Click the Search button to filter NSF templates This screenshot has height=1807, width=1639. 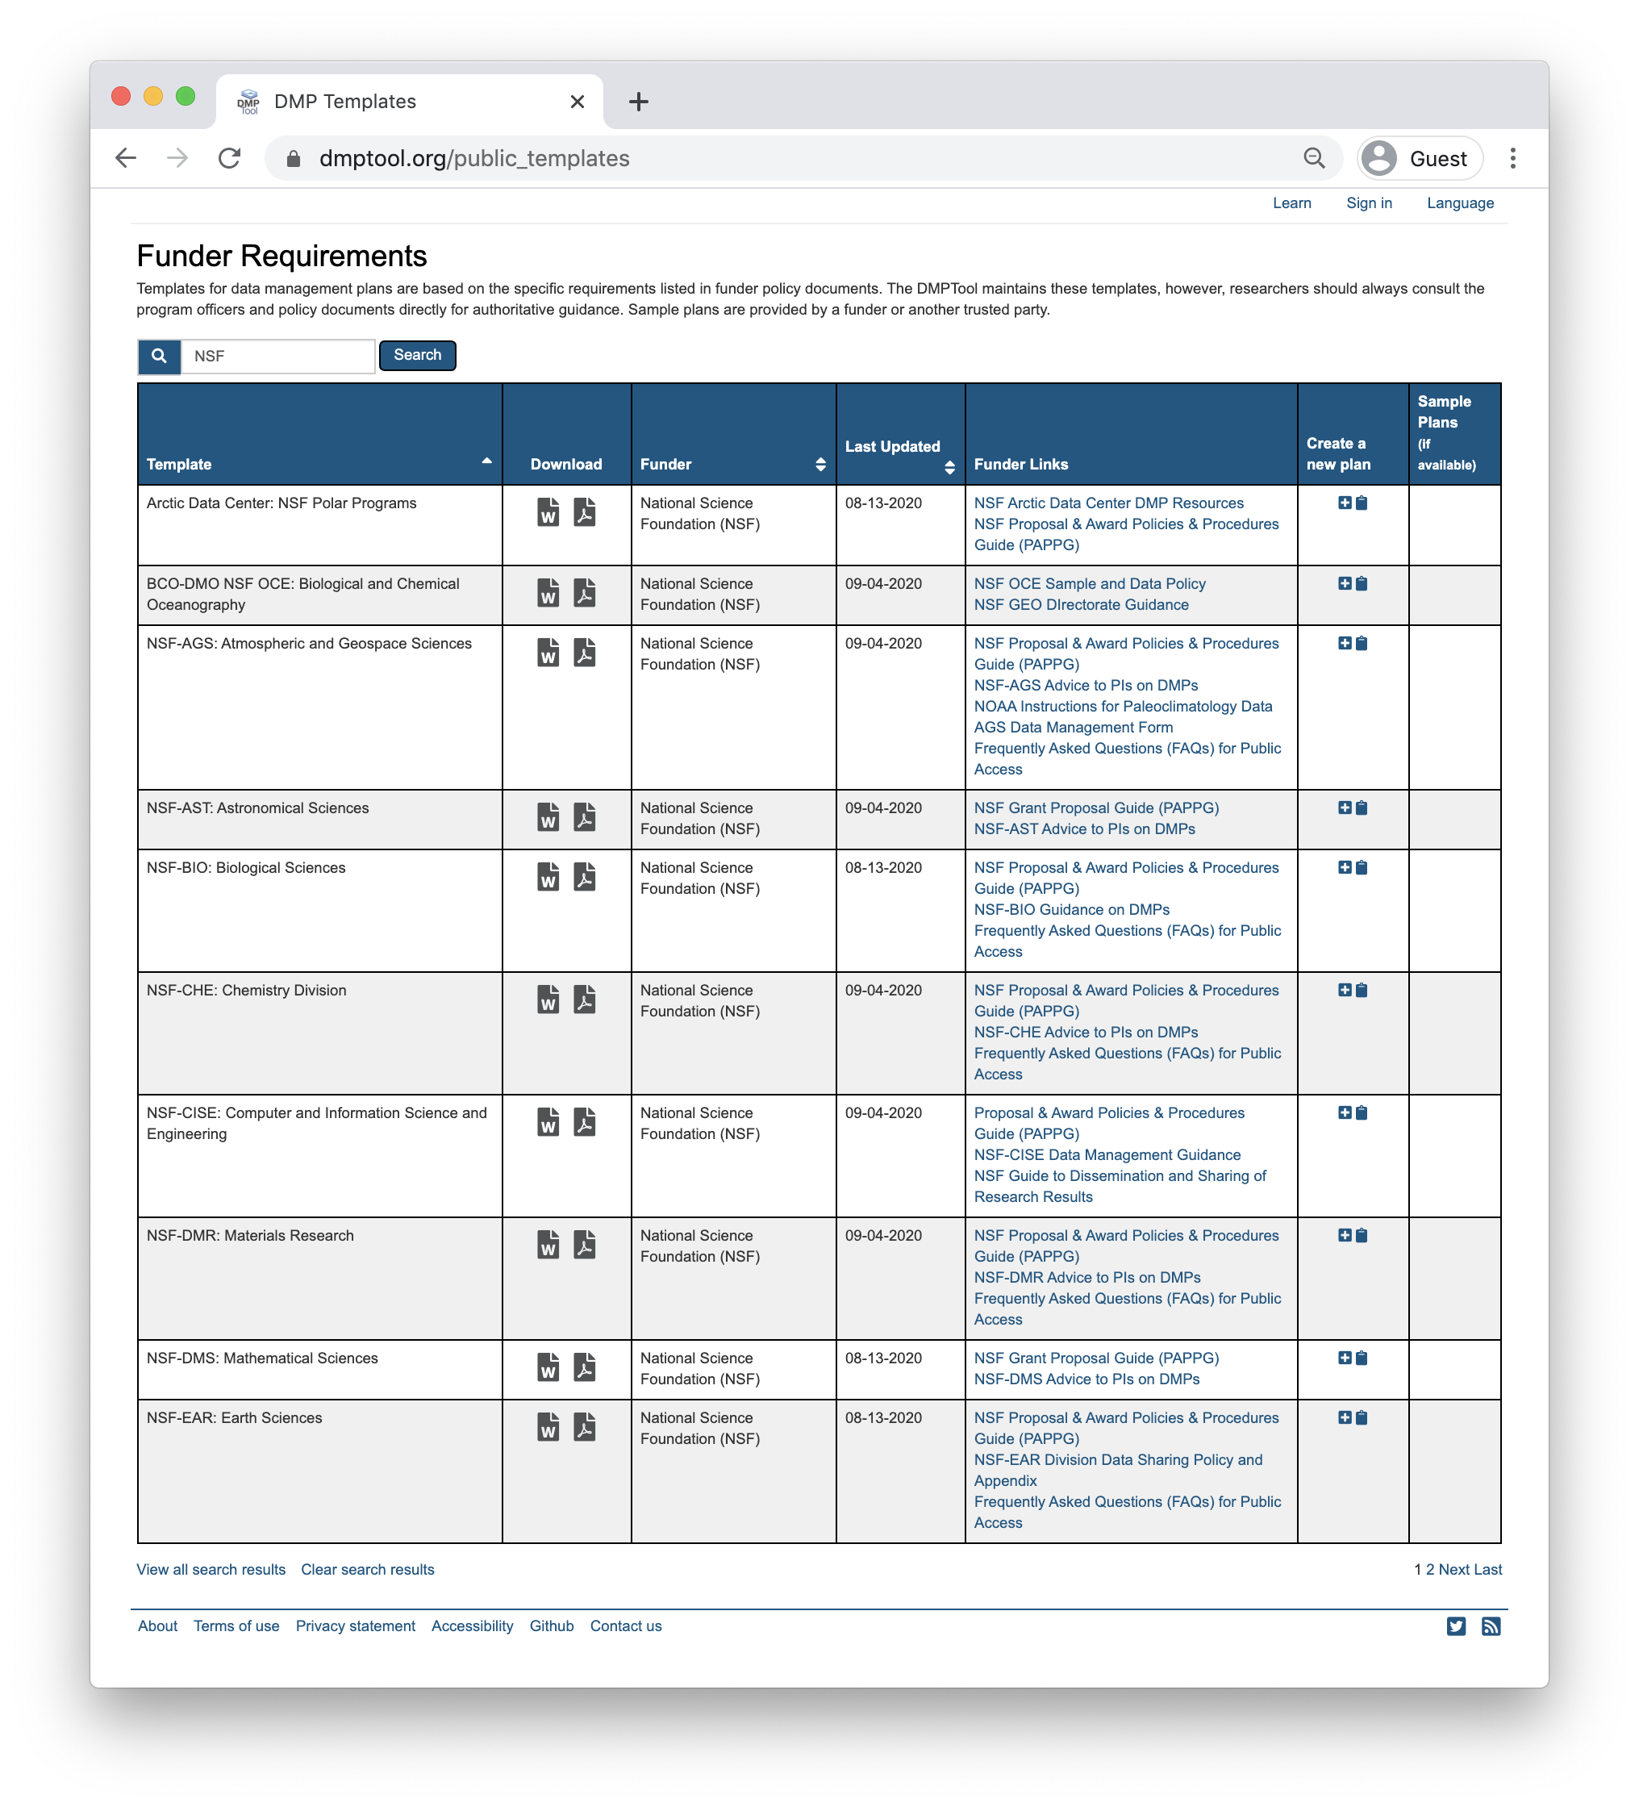click(417, 354)
